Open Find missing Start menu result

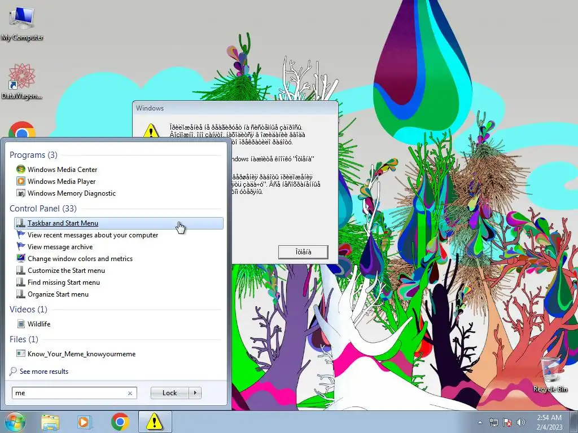tap(119, 282)
